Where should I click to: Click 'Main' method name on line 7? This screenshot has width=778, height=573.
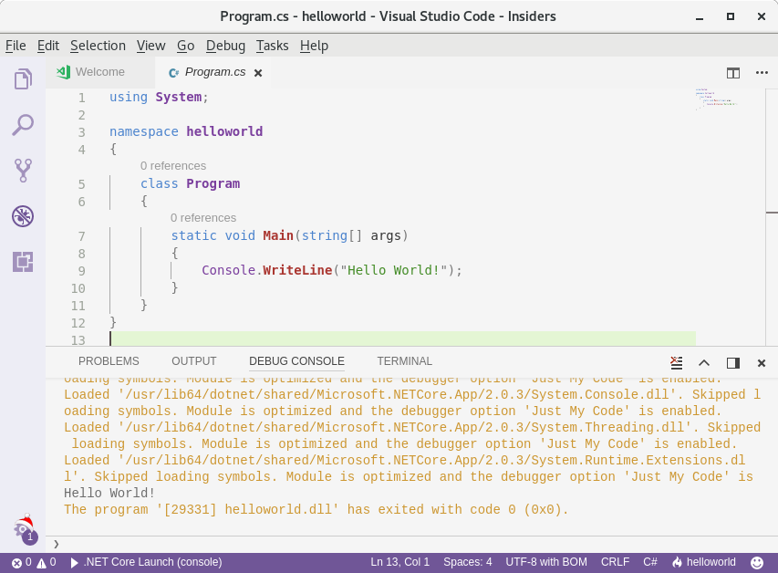[278, 235]
